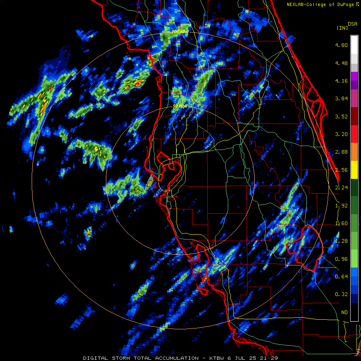Click the 0.32 legend value
The image size is (361, 361).
[x=341, y=294]
